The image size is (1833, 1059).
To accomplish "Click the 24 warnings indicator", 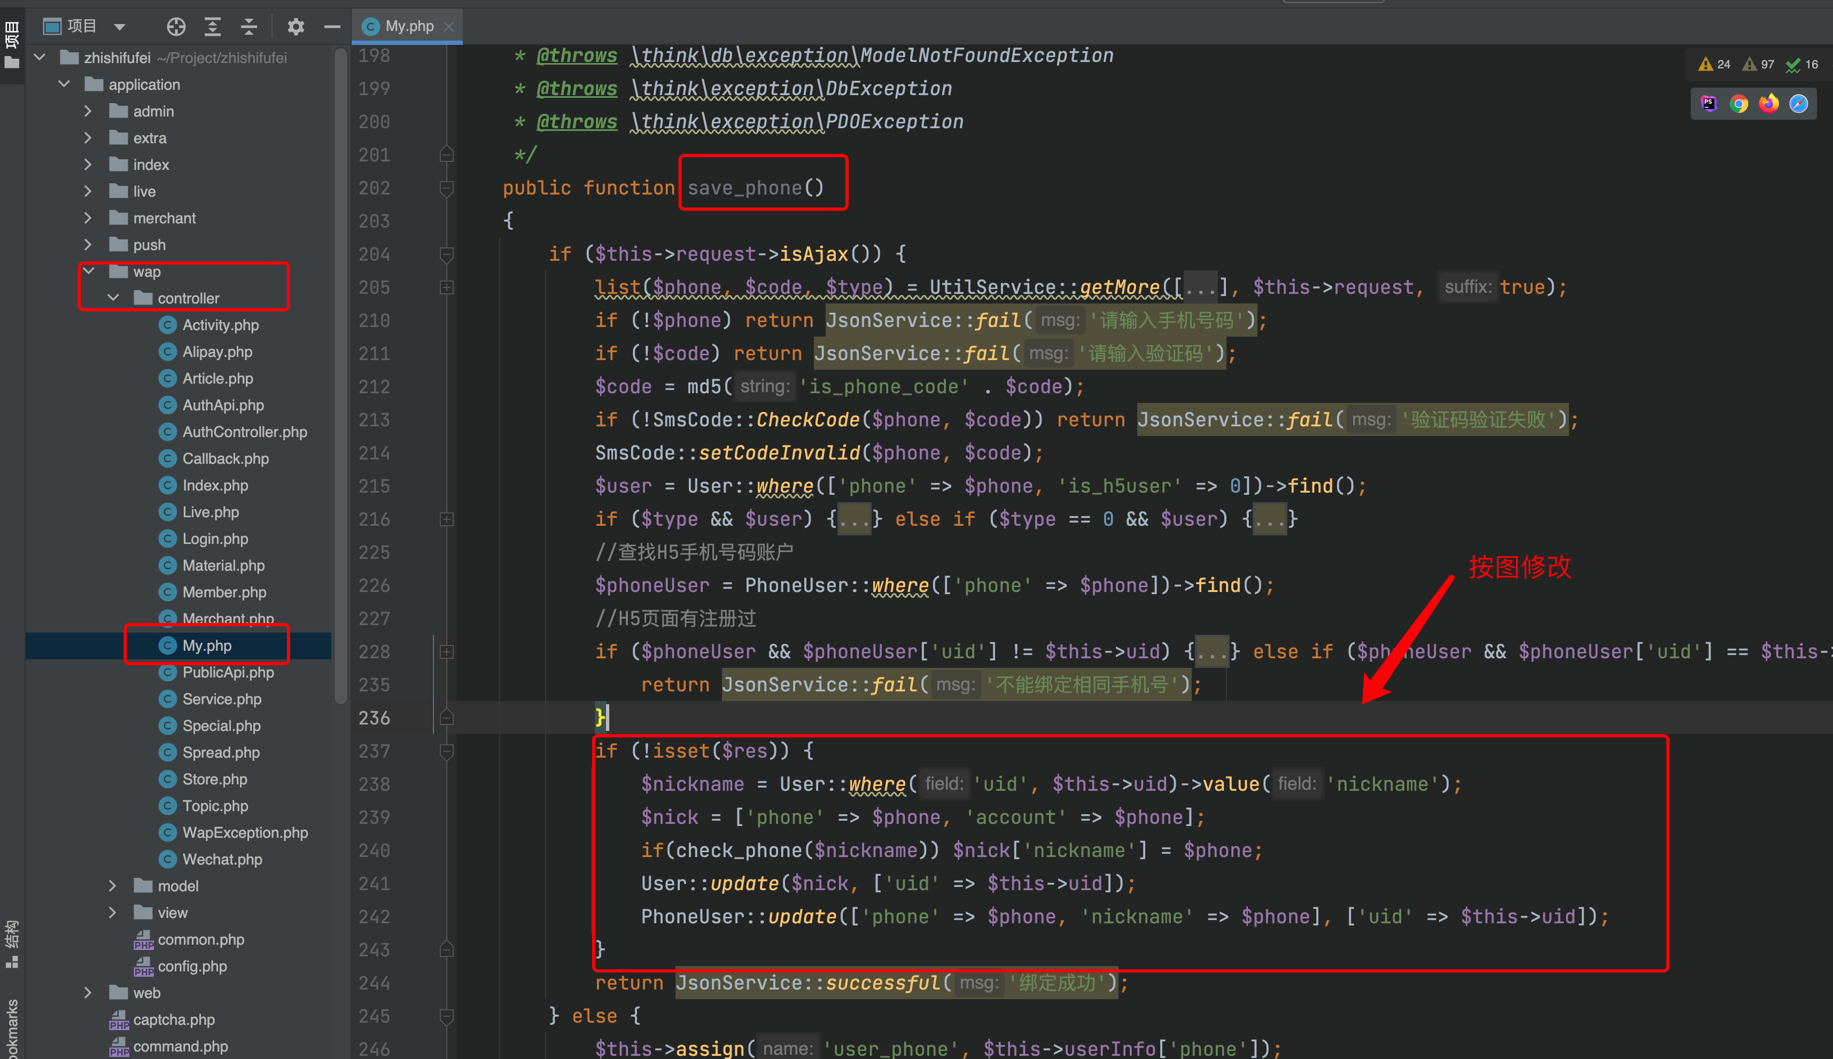I will [1714, 64].
